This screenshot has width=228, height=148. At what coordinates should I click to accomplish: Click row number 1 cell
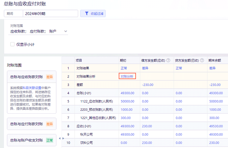pos(68,68)
